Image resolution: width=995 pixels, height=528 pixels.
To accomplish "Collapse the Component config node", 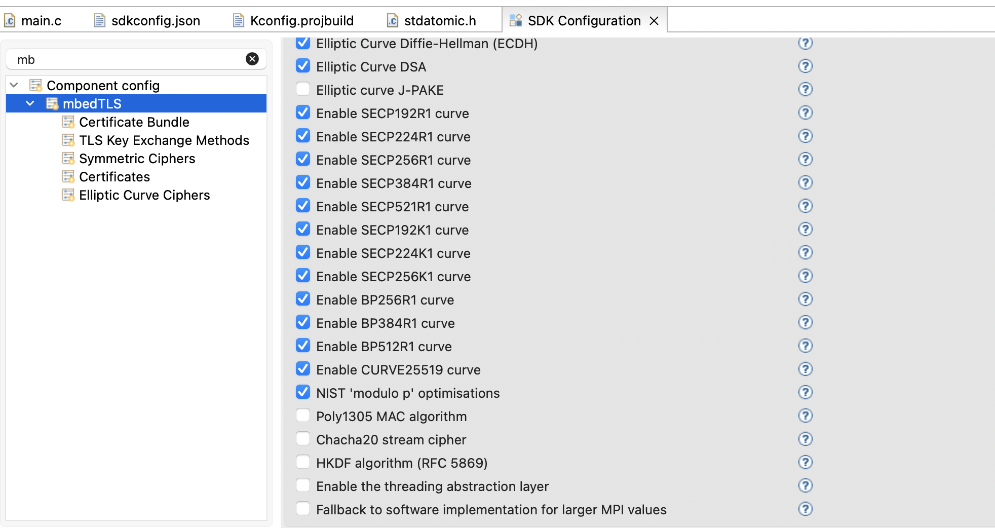I will tap(14, 85).
